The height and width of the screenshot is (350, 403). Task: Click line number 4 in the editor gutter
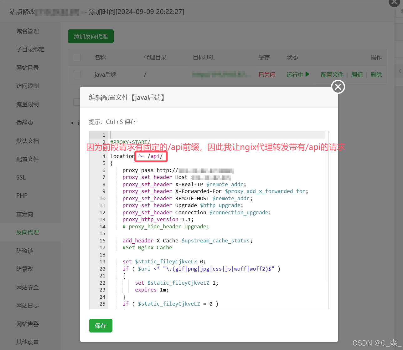click(x=104, y=156)
